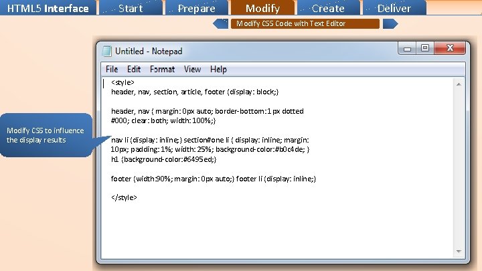This screenshot has width=482, height=271.
Task: Go to previous slide with left arrow
Action: coord(220,23)
